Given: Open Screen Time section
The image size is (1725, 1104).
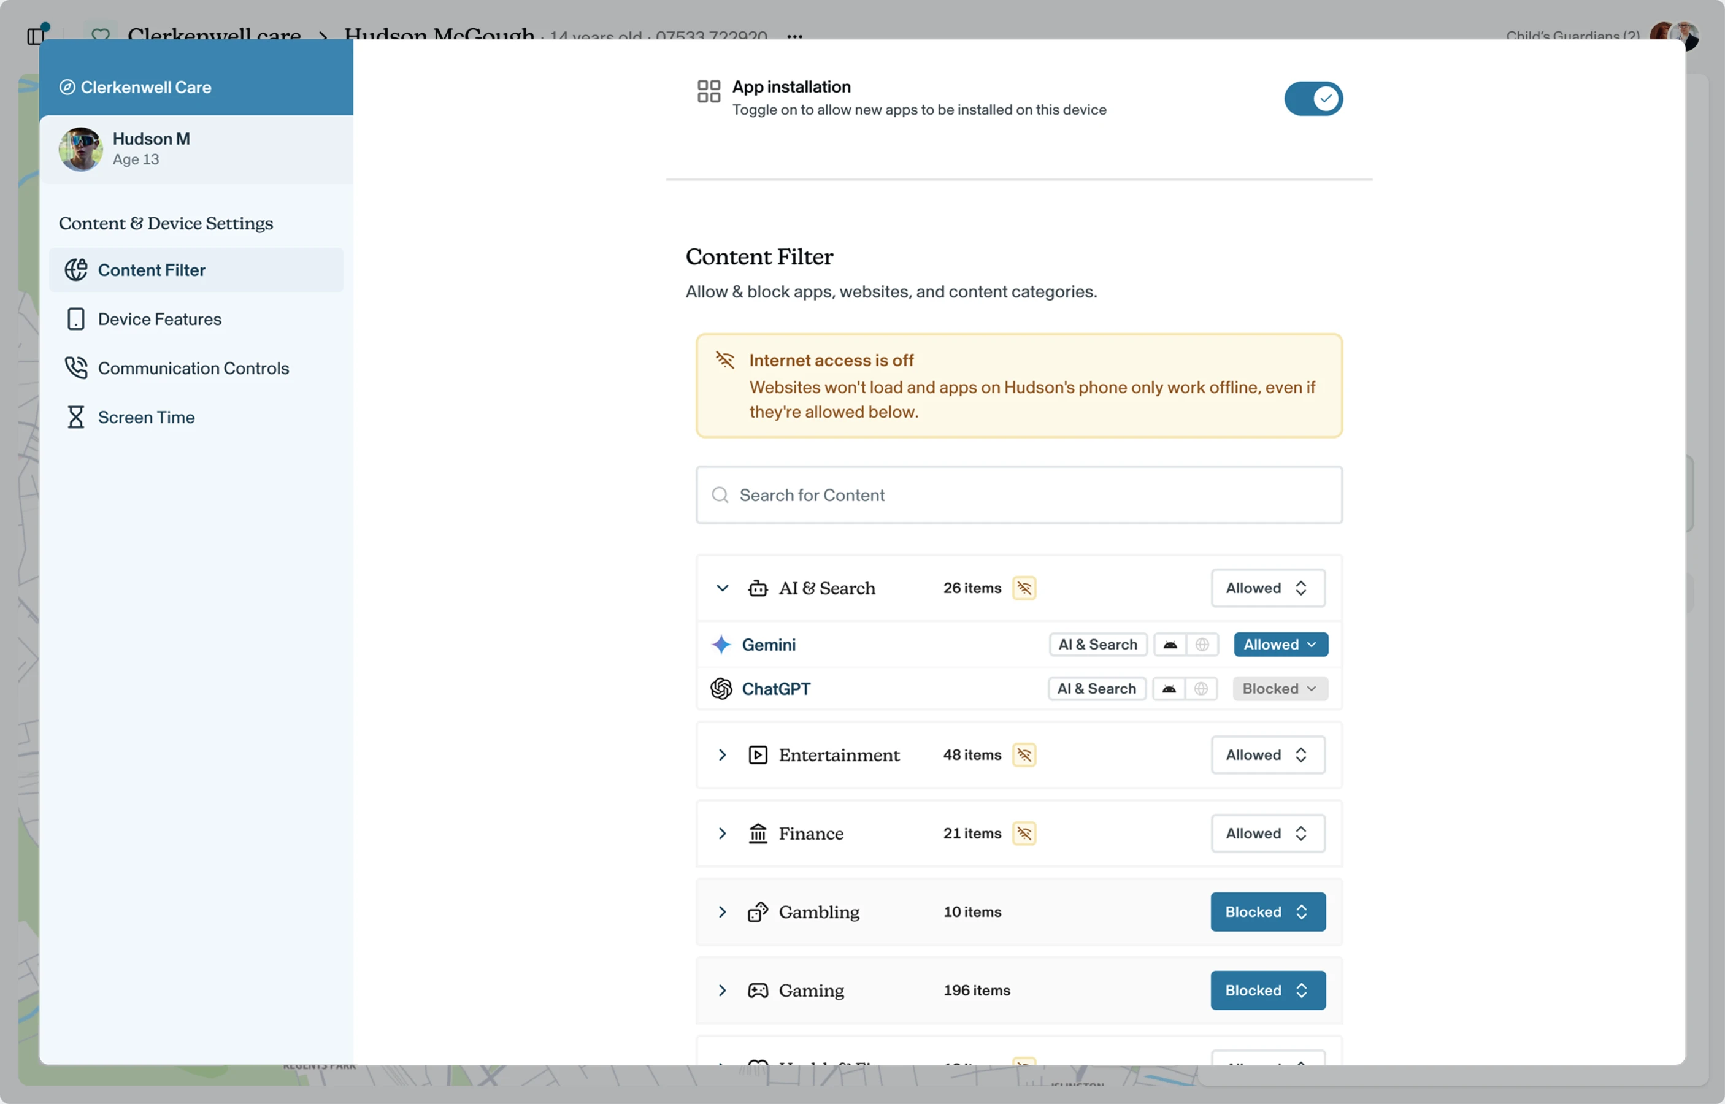Looking at the screenshot, I should (196, 417).
